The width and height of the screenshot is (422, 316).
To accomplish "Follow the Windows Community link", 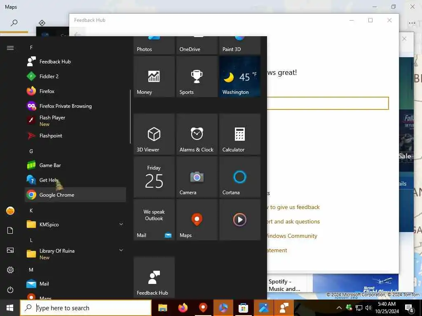I will (x=292, y=236).
